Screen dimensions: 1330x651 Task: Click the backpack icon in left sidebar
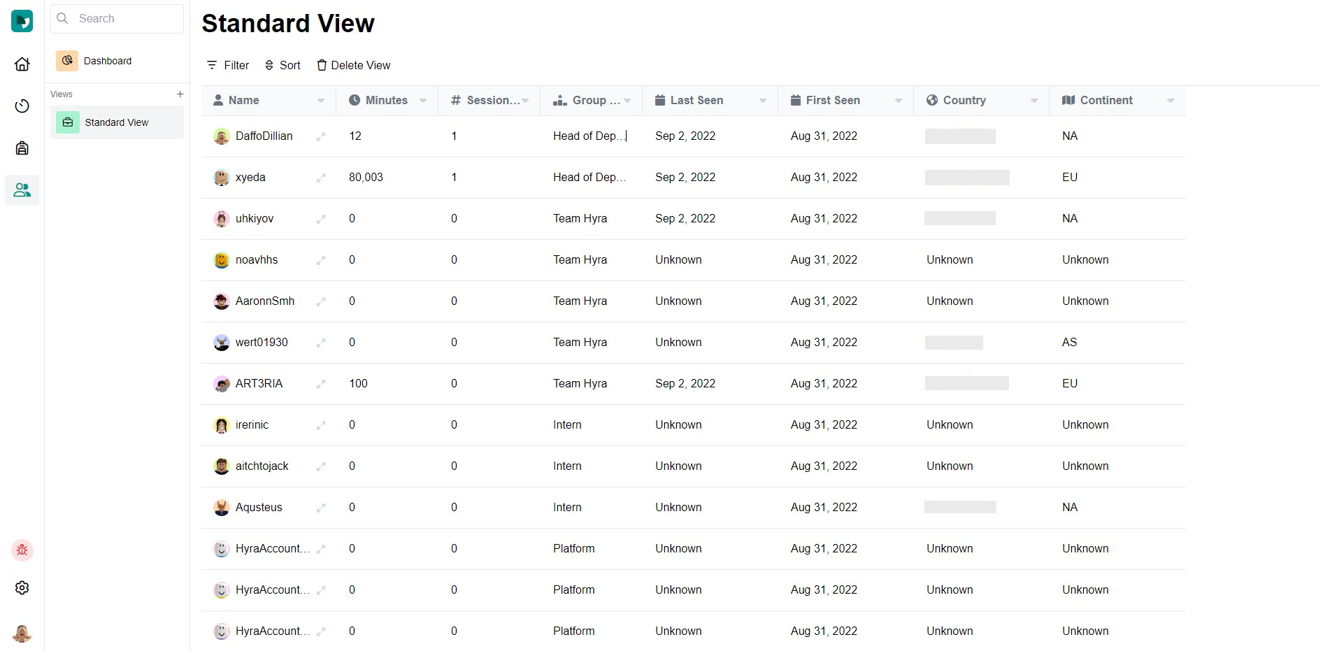(22, 148)
